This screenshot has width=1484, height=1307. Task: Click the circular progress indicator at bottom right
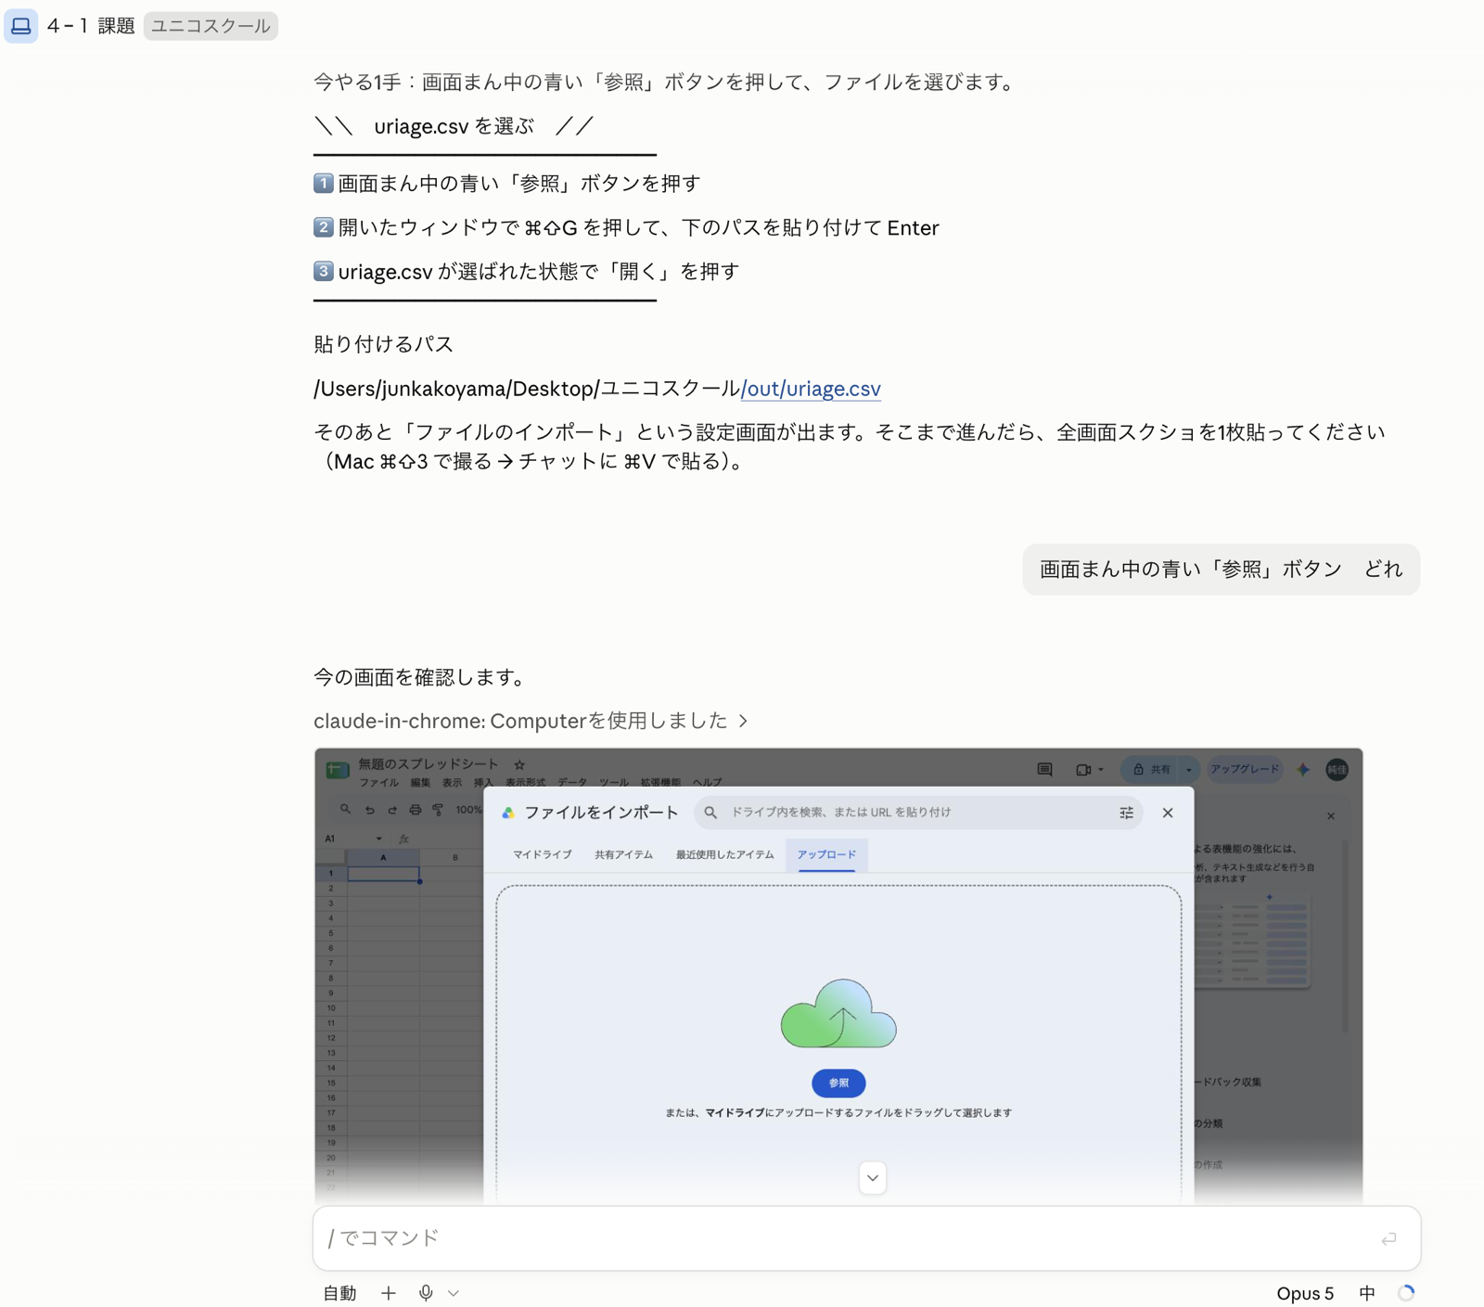pyautogui.click(x=1406, y=1293)
